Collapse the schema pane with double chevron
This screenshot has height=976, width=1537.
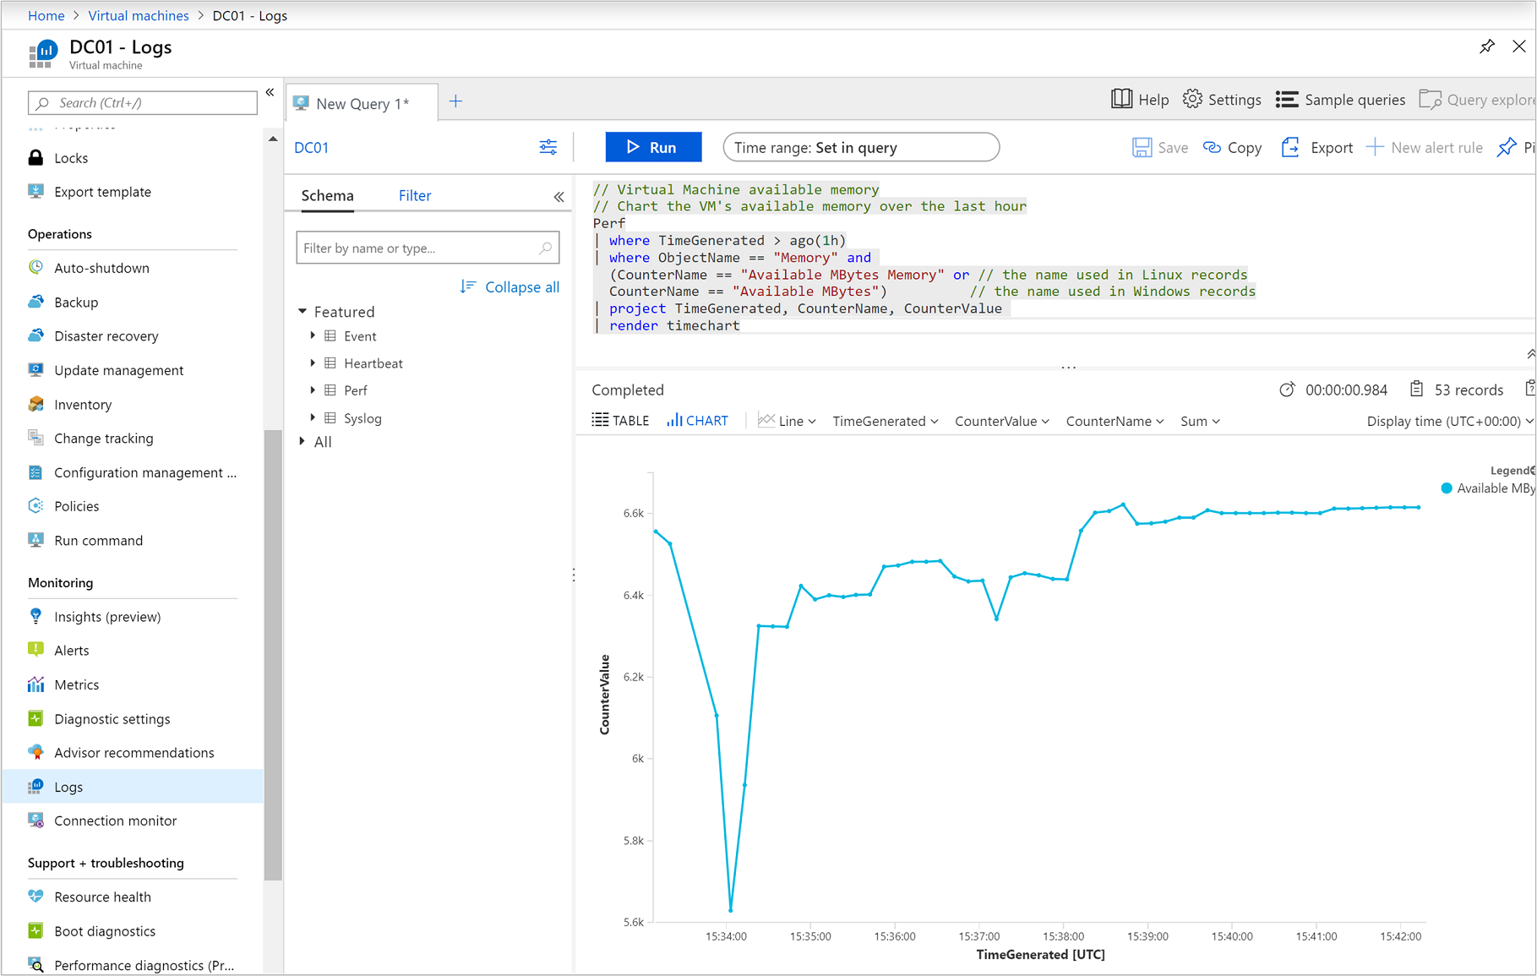tap(559, 196)
